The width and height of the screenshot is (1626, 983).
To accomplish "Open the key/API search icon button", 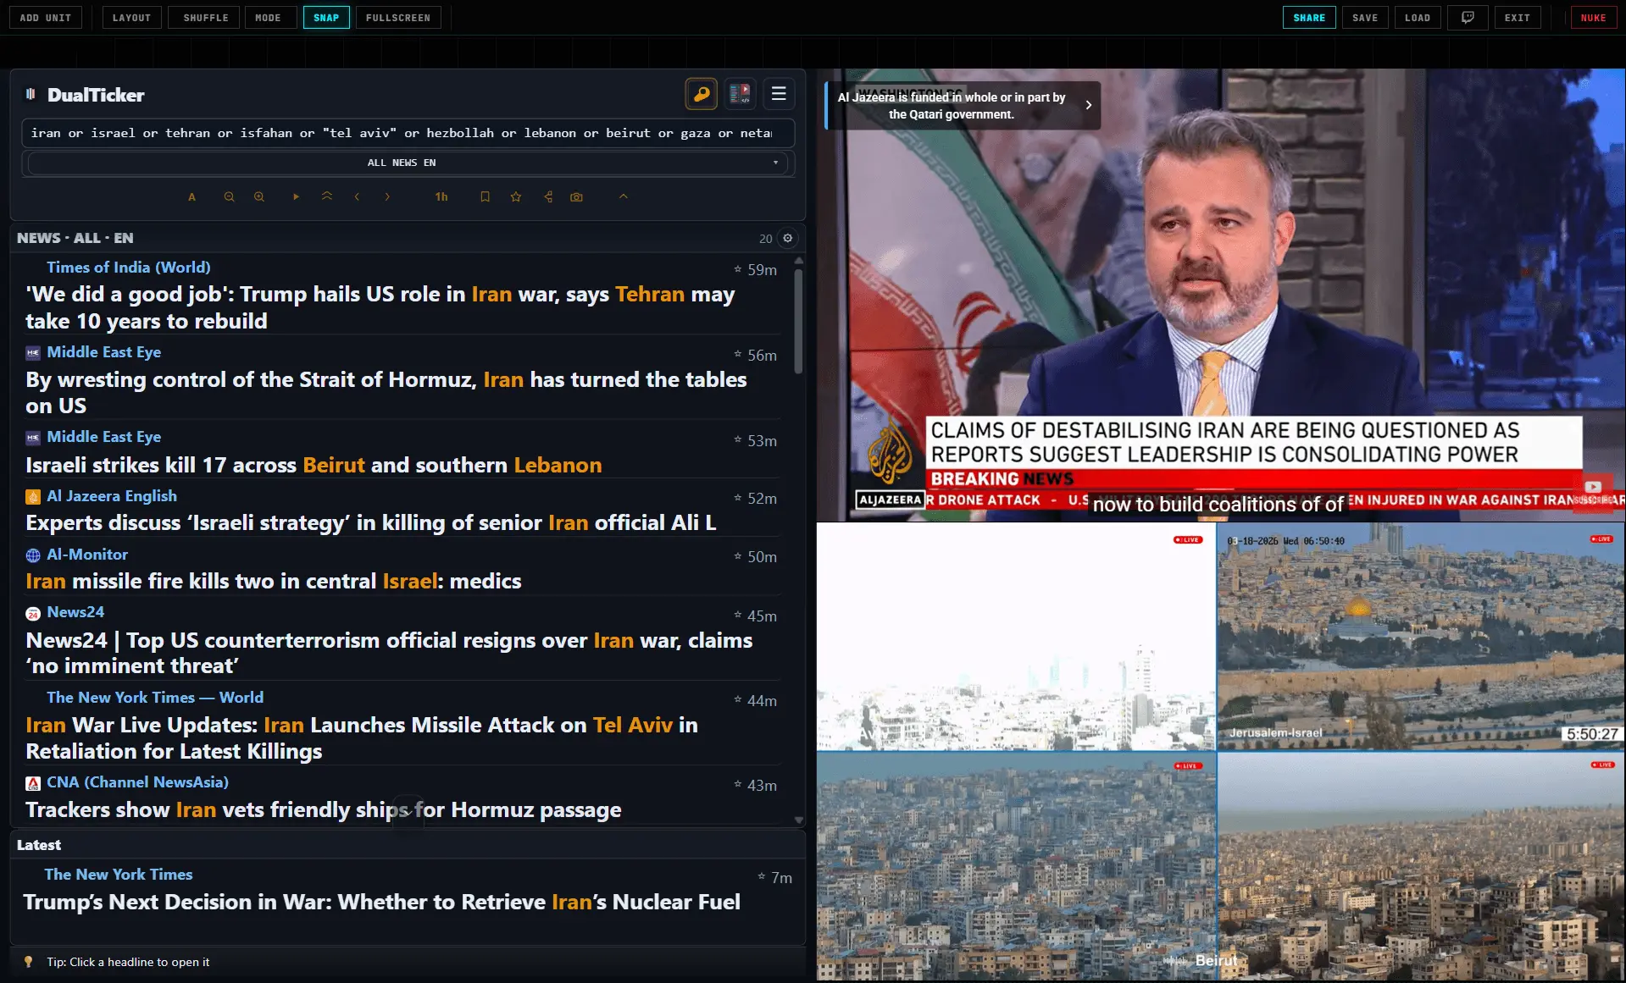I will (x=702, y=94).
